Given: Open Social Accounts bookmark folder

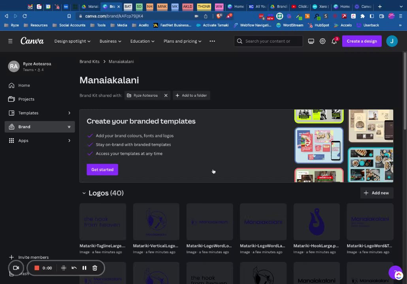Looking at the screenshot, I should (69, 25).
